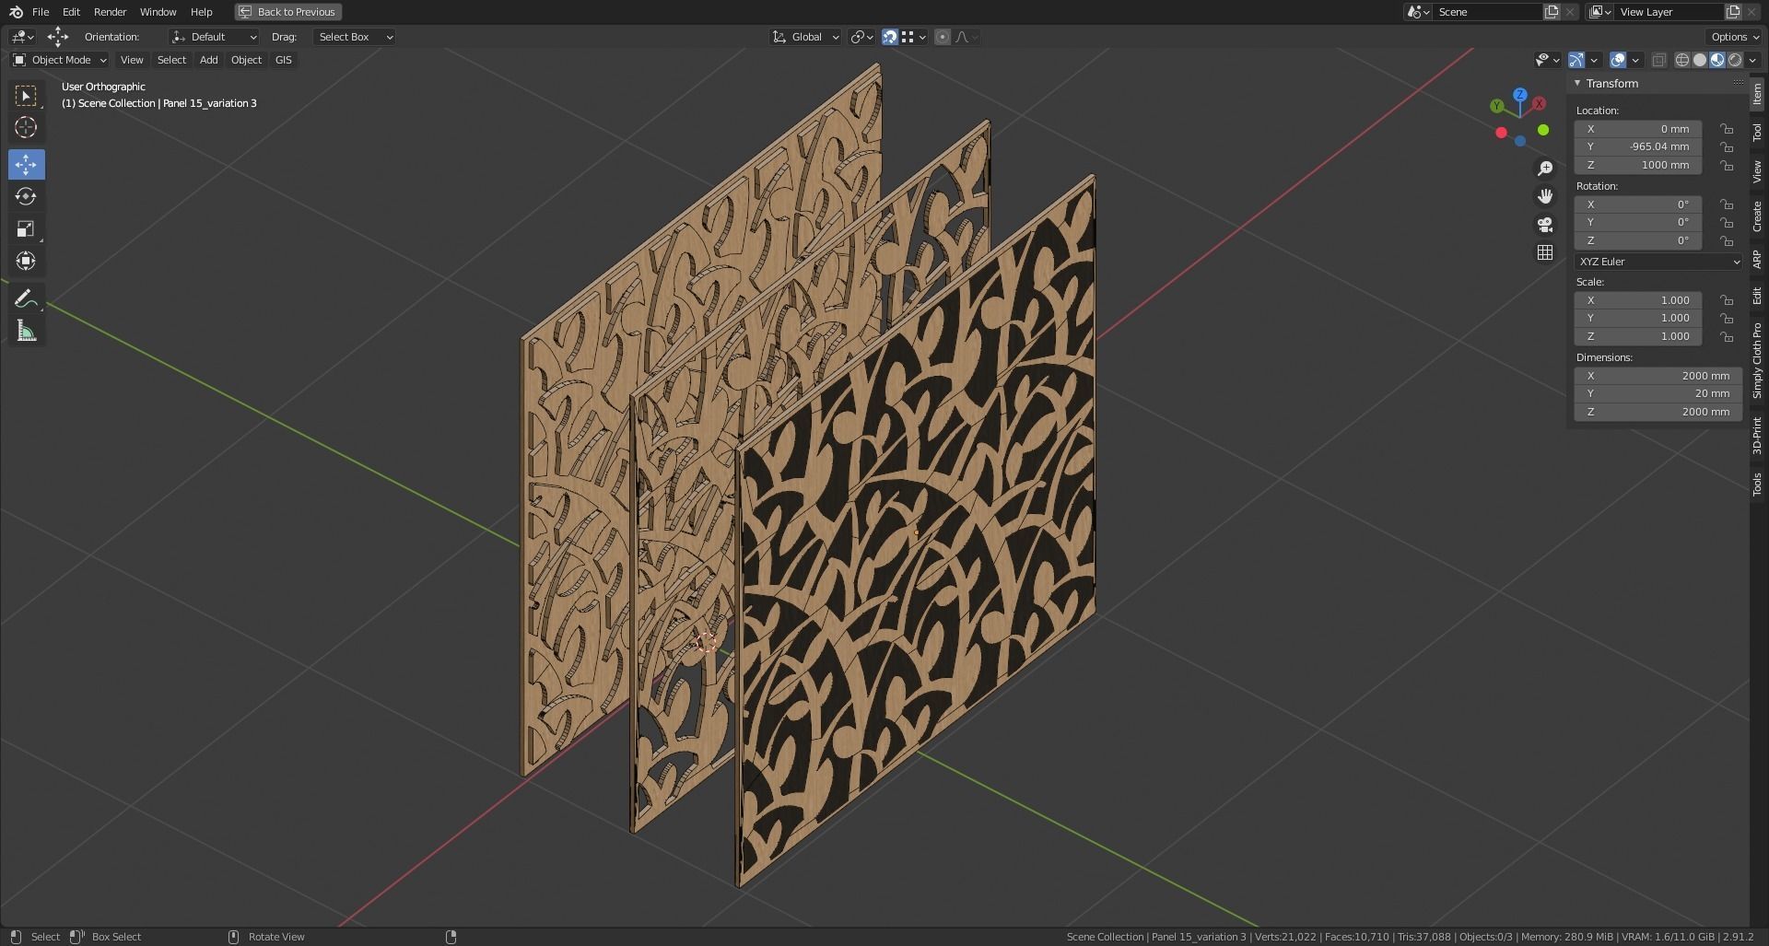
Task: Click the pan view hand gizmo
Action: point(1545,196)
